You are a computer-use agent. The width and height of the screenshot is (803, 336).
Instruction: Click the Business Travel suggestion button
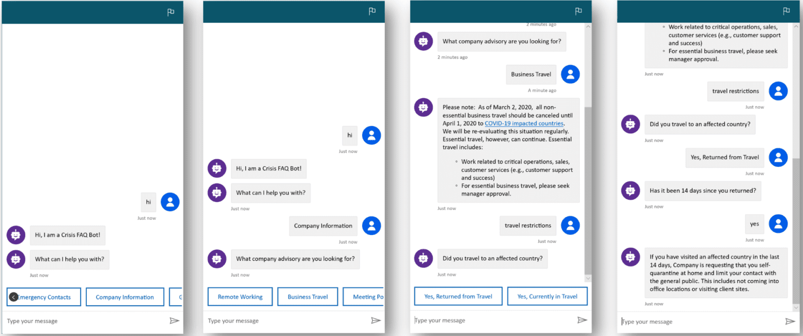coord(307,296)
